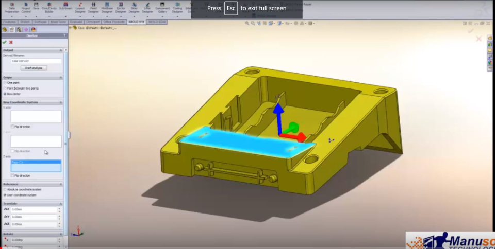495x249 pixels.
Task: Switch to the Surfaces tab
Action: [40, 22]
